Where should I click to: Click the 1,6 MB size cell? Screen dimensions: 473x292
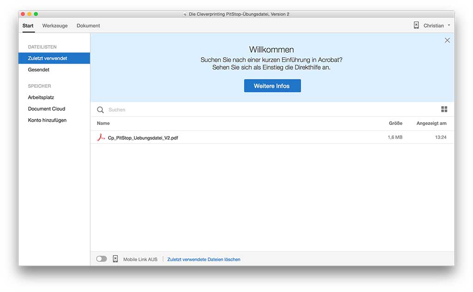coord(395,137)
